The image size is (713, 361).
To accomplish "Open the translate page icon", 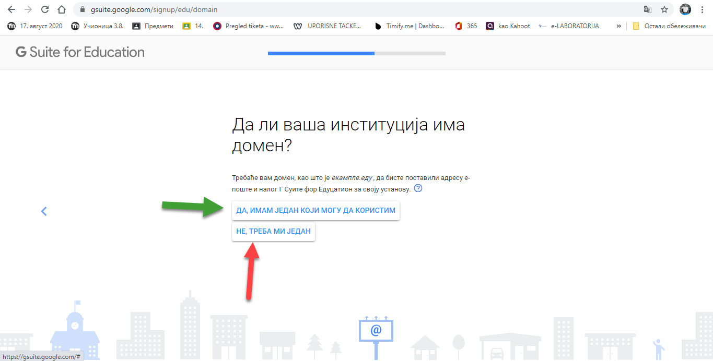I will (x=648, y=9).
